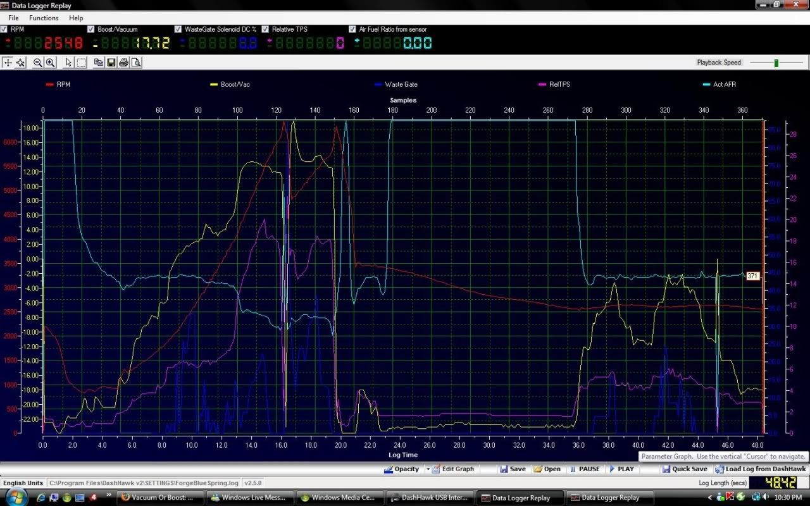Expand the hidden quick launch chevron

[x=109, y=494]
